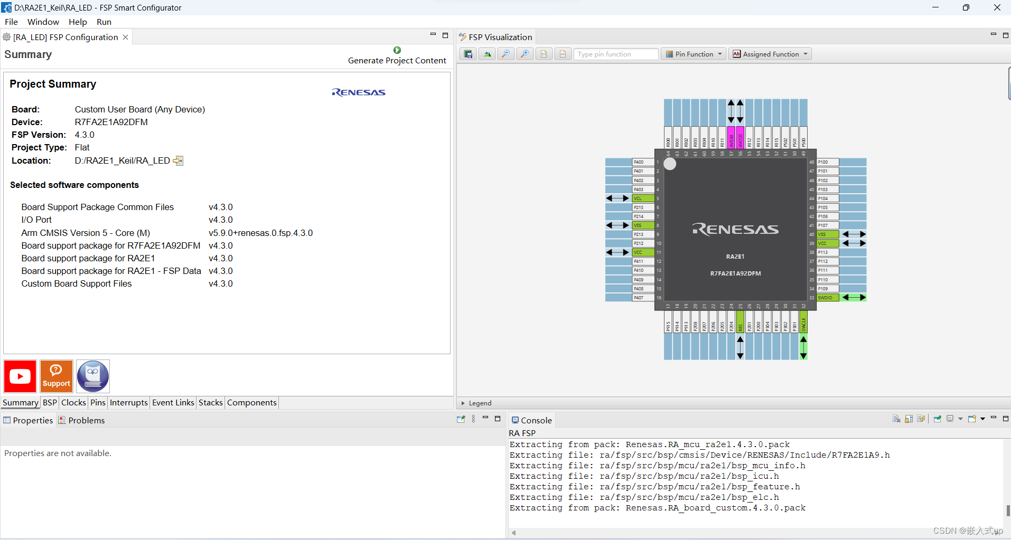Viewport: 1011px width, 540px height.
Task: Toggle console scroll lock
Action: click(x=909, y=419)
